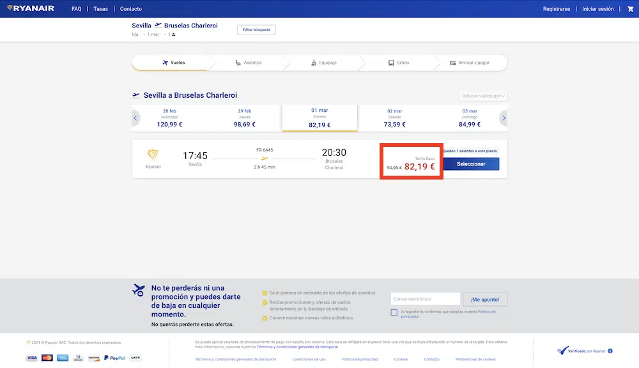The width and height of the screenshot is (639, 368).
Task: Show earlier dates with left arrow
Action: click(x=135, y=118)
